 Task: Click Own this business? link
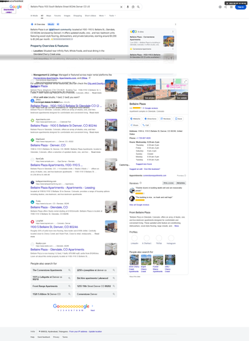152,169
